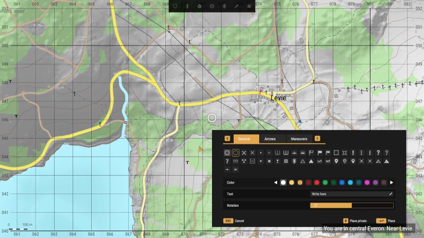Click the pencil edit icon in Text field

(x=391, y=194)
